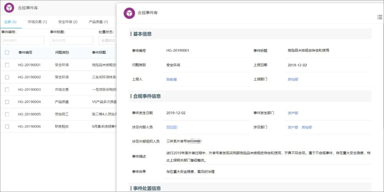Click the 事件编号 column header

[x=25, y=52]
